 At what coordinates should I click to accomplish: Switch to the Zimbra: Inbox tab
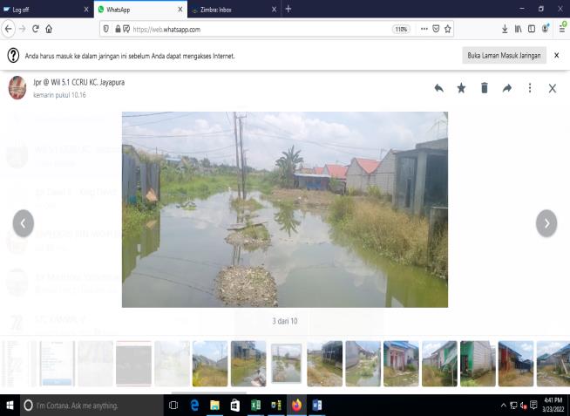pyautogui.click(x=230, y=9)
